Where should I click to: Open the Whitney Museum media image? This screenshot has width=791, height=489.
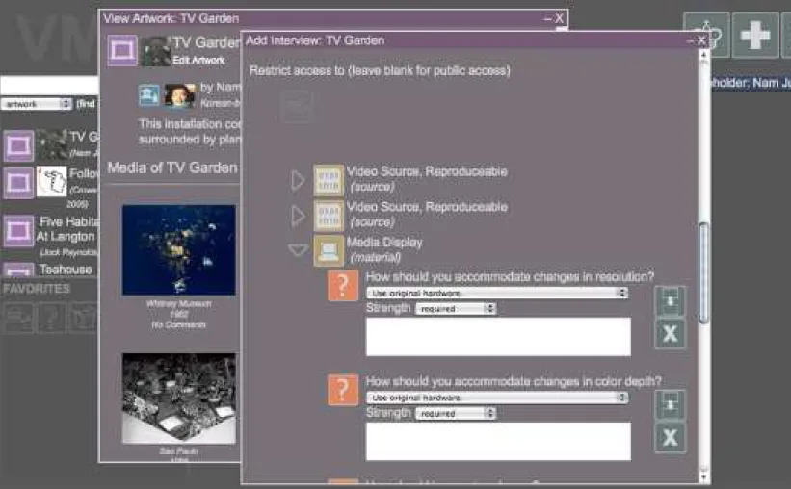[178, 249]
